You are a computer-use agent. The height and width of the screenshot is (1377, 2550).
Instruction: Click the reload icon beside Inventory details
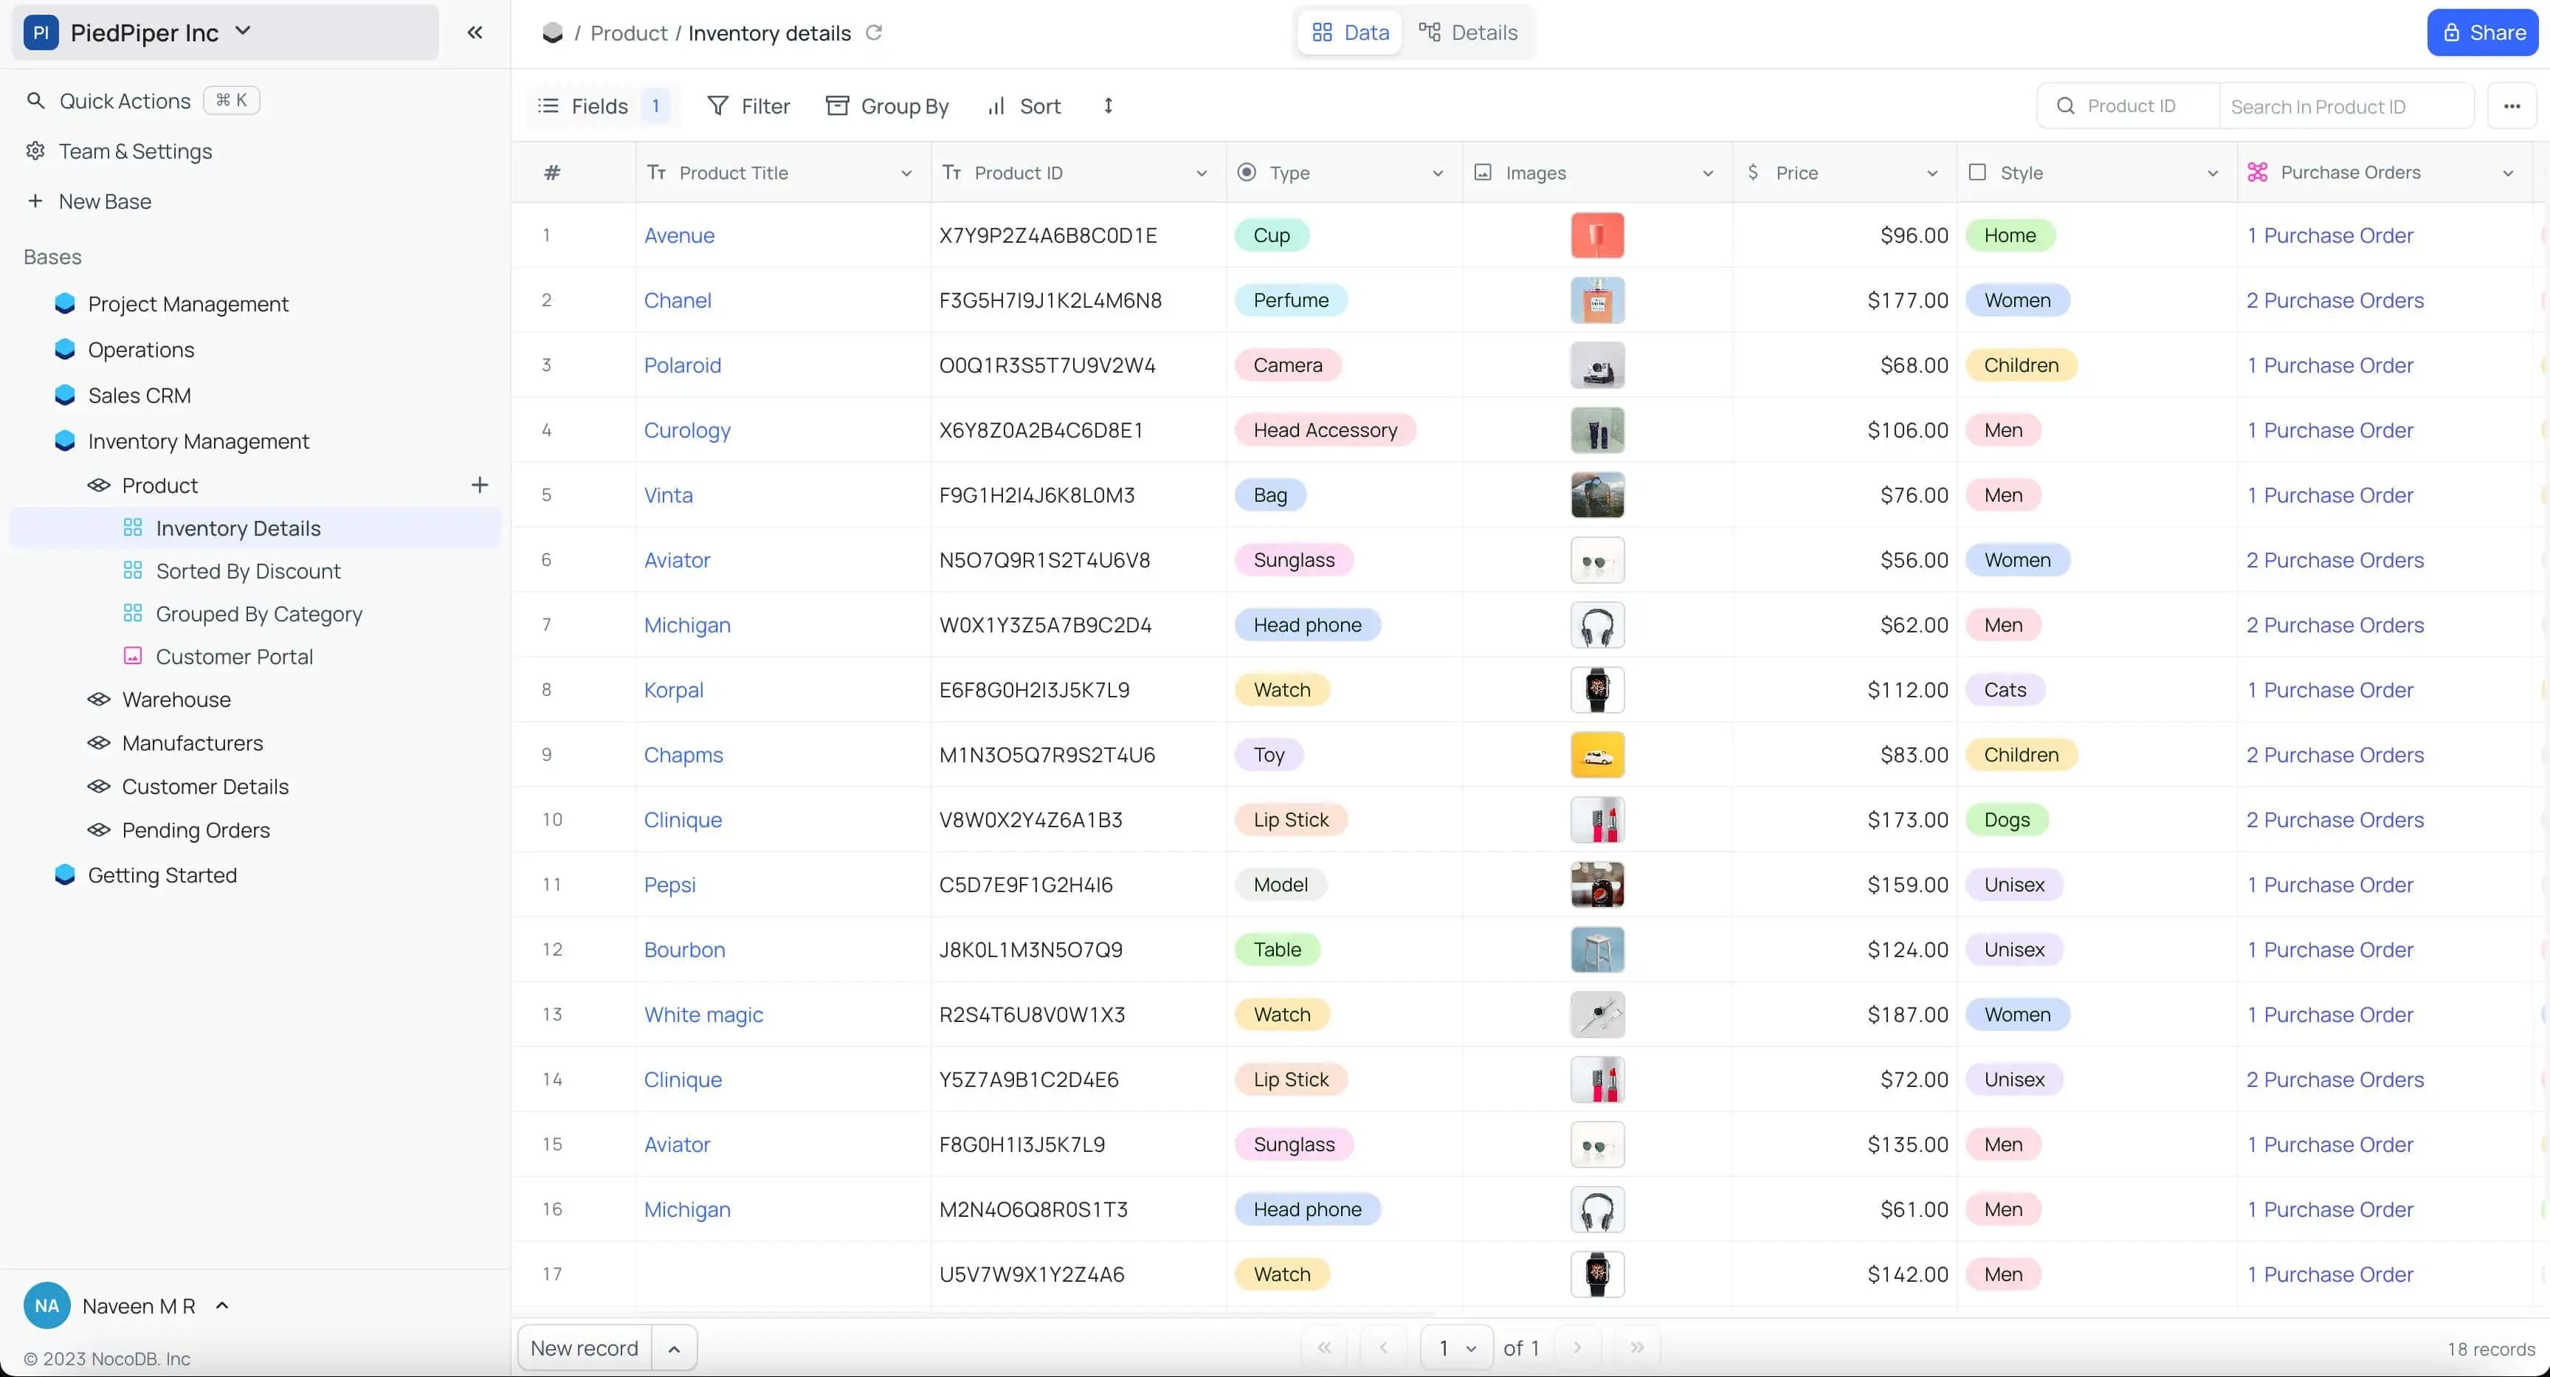873,32
